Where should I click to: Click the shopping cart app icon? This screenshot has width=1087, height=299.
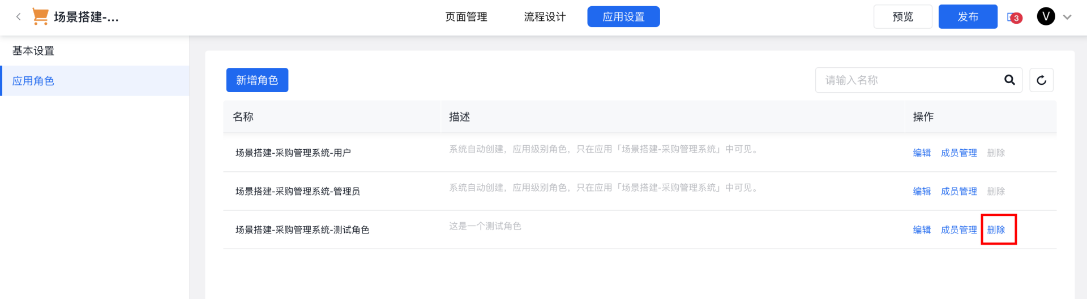click(x=40, y=16)
